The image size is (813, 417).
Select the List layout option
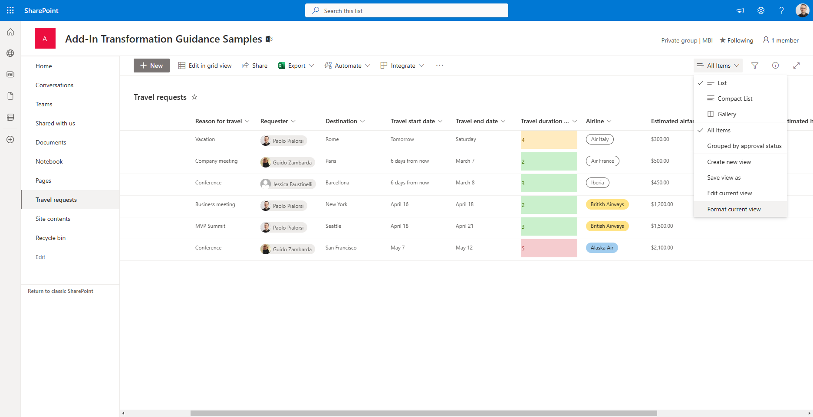coord(722,83)
